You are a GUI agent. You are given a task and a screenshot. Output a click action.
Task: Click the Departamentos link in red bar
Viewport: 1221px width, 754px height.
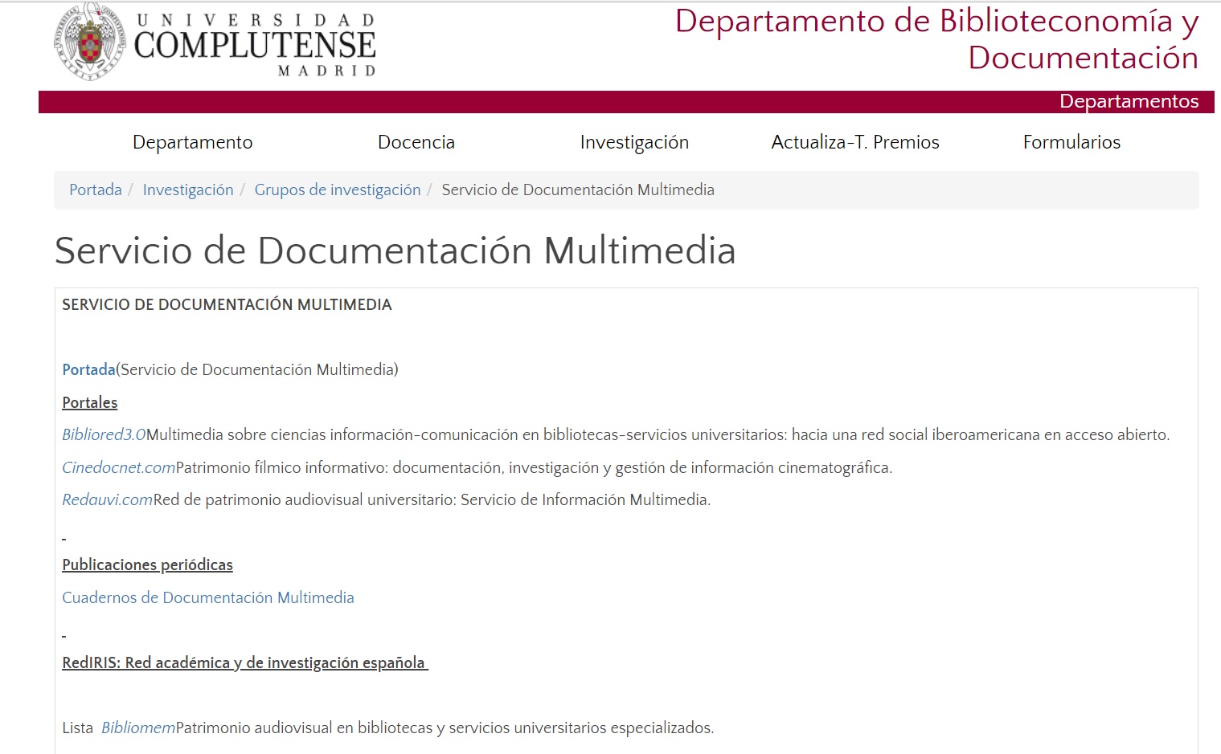1129,101
